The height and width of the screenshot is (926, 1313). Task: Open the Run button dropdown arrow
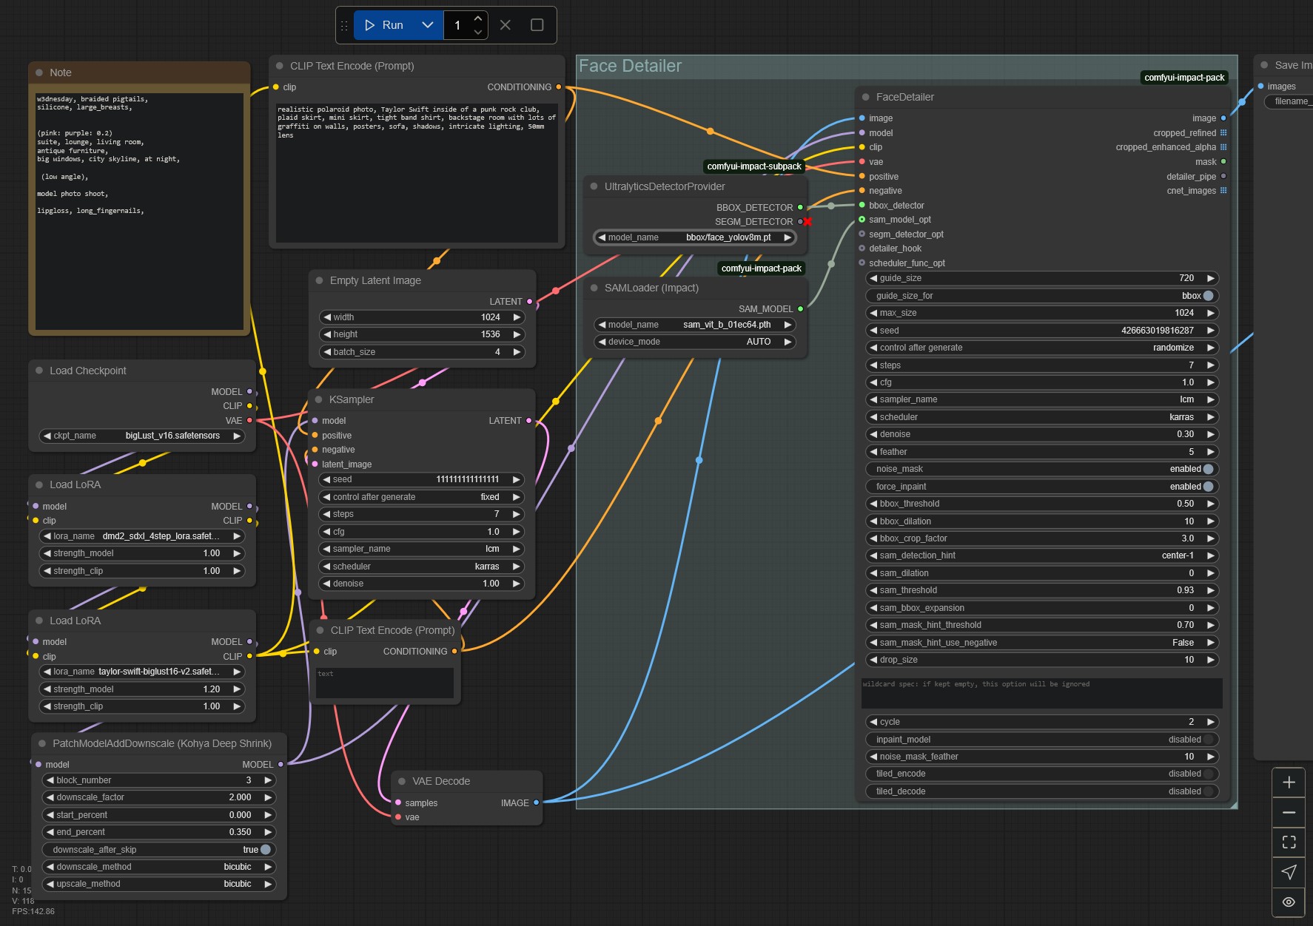(x=427, y=25)
